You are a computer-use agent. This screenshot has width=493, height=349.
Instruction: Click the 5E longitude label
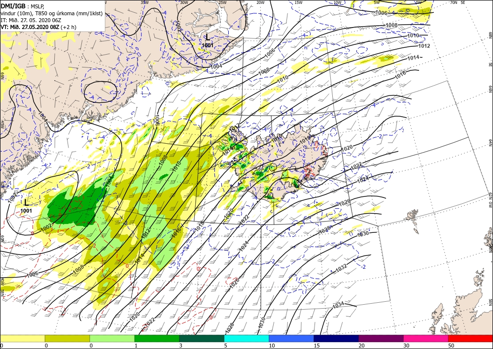coord(463,2)
